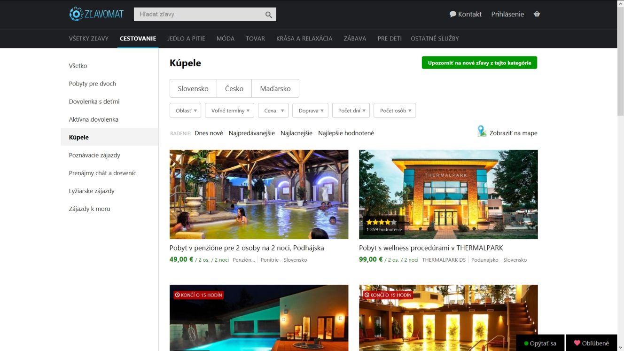Screen dimensions: 624x351
Task: Click Zobraziť na mape link
Action: coord(513,133)
